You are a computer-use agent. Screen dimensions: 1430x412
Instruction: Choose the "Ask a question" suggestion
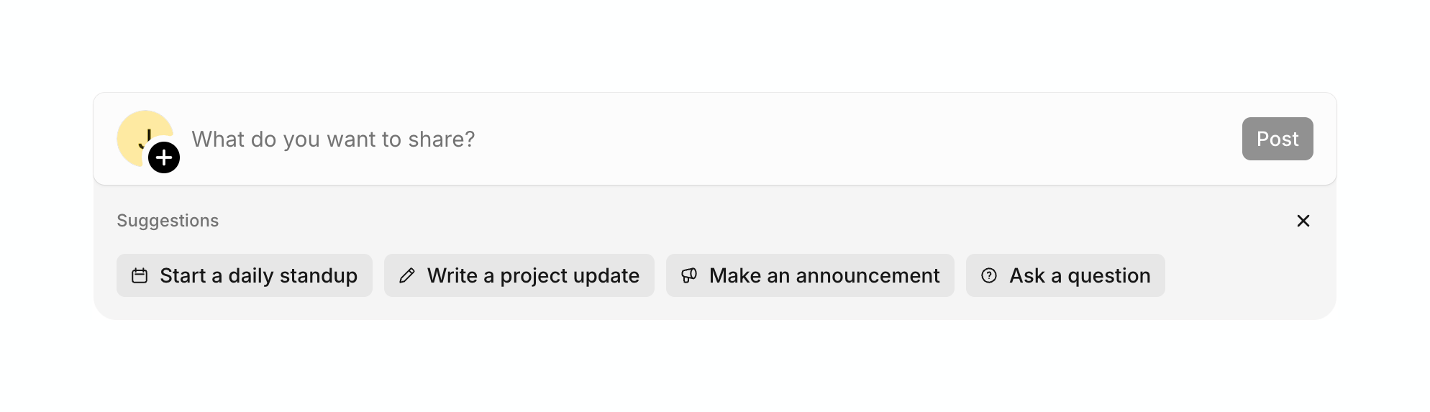coord(1065,275)
